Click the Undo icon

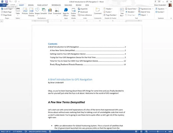pos(10,2)
